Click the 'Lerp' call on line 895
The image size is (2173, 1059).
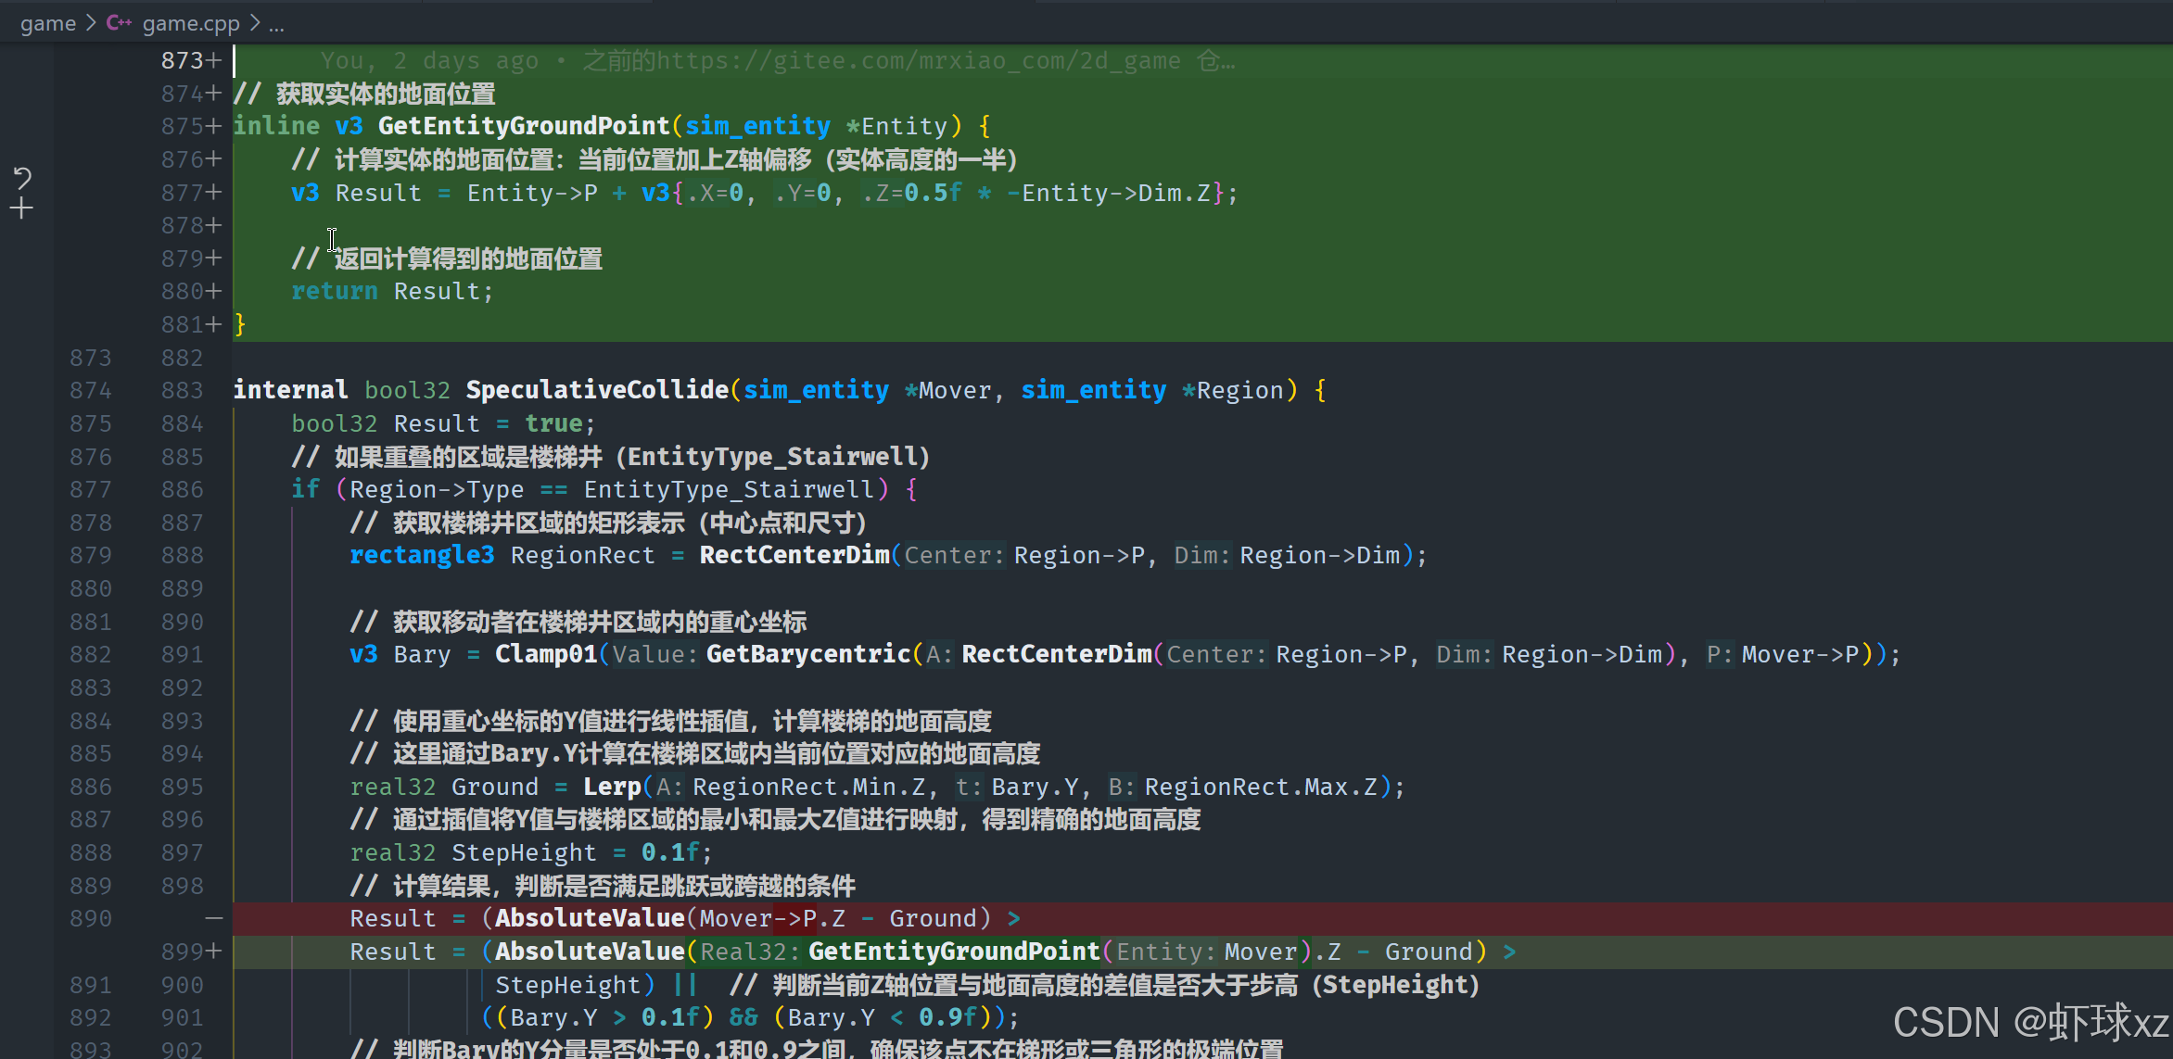pos(612,787)
